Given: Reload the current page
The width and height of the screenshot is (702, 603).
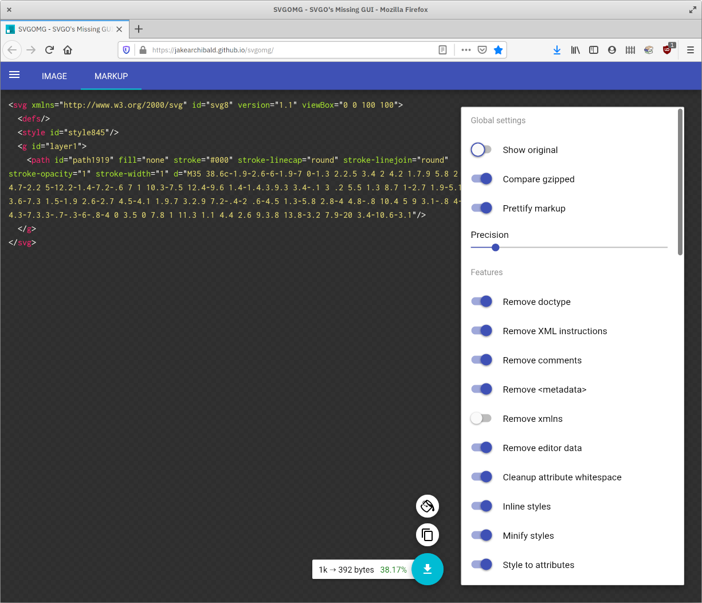Looking at the screenshot, I should click(x=49, y=50).
